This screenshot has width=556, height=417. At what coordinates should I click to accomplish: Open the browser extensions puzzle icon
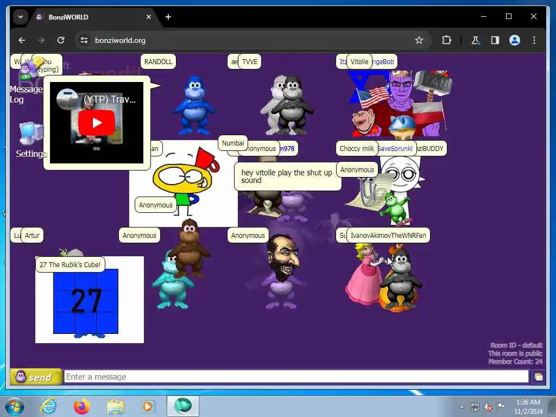click(x=446, y=40)
